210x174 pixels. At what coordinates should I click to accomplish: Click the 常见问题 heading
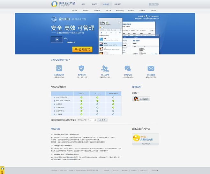click(55, 129)
